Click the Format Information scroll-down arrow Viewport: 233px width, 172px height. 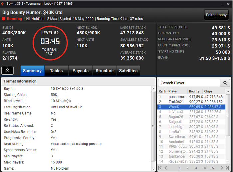(x=153, y=169)
